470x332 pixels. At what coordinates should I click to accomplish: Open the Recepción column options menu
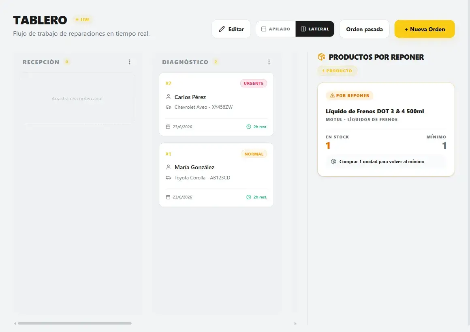130,62
